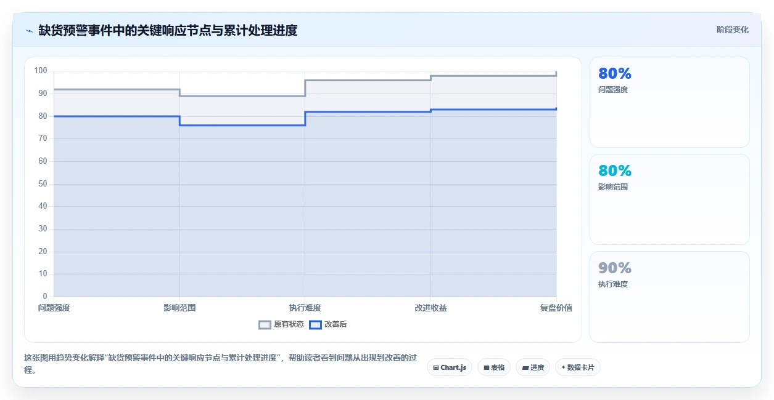Screen dimensions: 774x400
Task: Click the blue 80% value in 问题强度 card
Action: click(x=615, y=73)
